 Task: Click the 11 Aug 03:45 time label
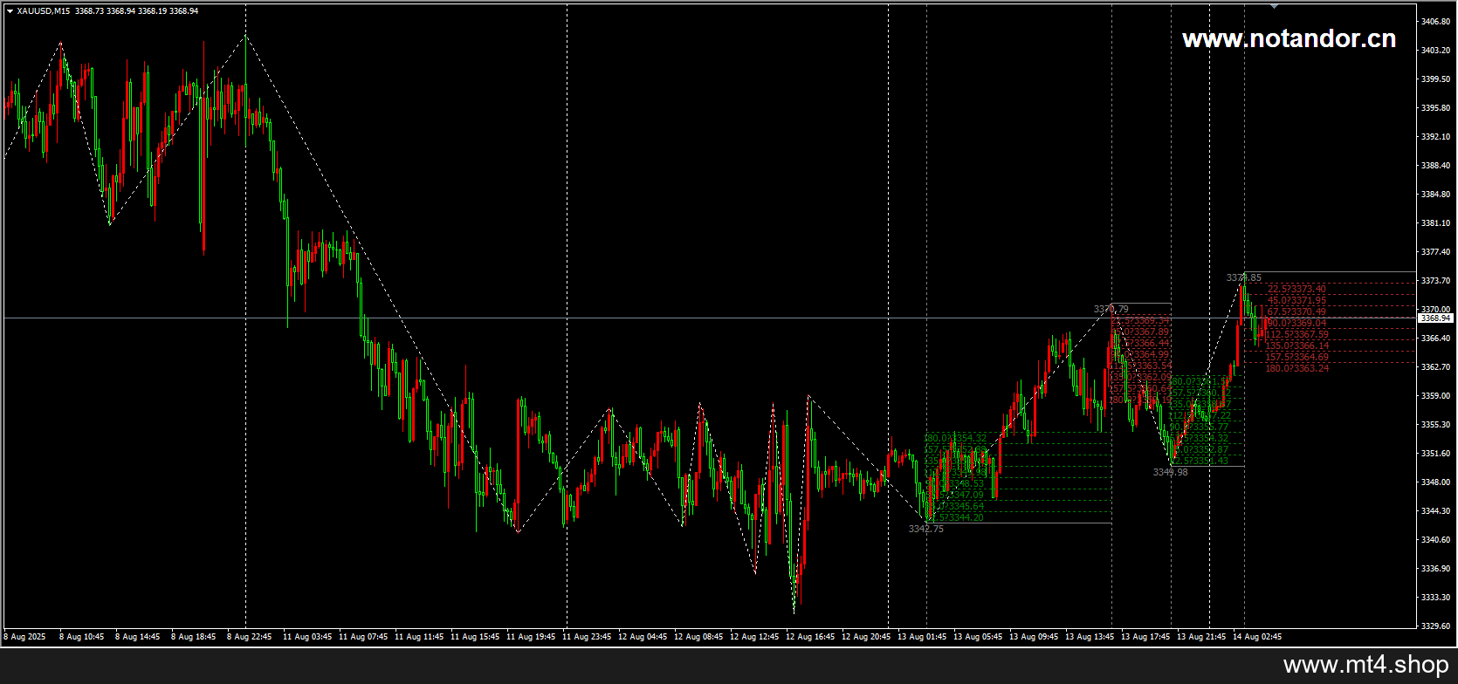point(307,637)
